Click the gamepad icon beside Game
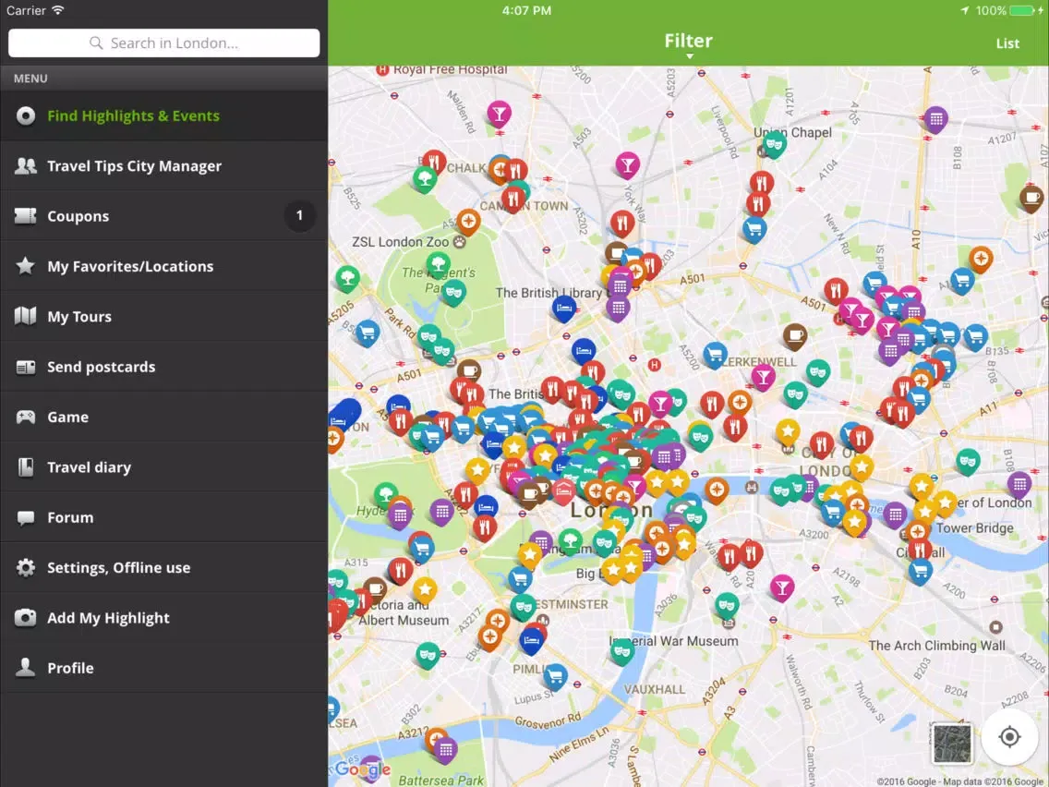The width and height of the screenshot is (1049, 787). point(26,417)
